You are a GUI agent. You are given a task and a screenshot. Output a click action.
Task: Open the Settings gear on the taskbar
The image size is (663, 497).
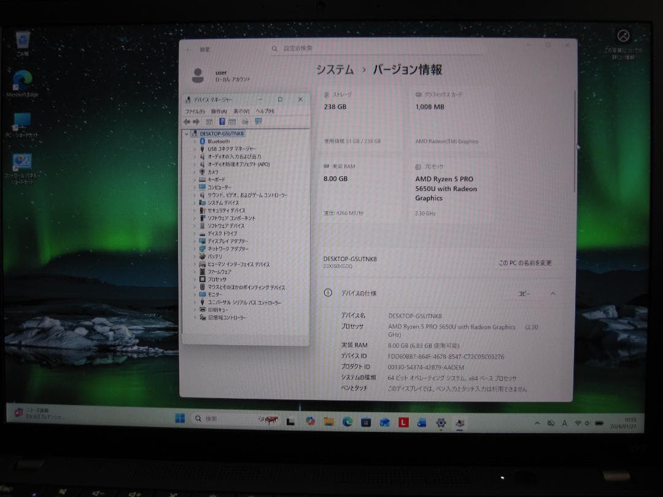point(440,423)
